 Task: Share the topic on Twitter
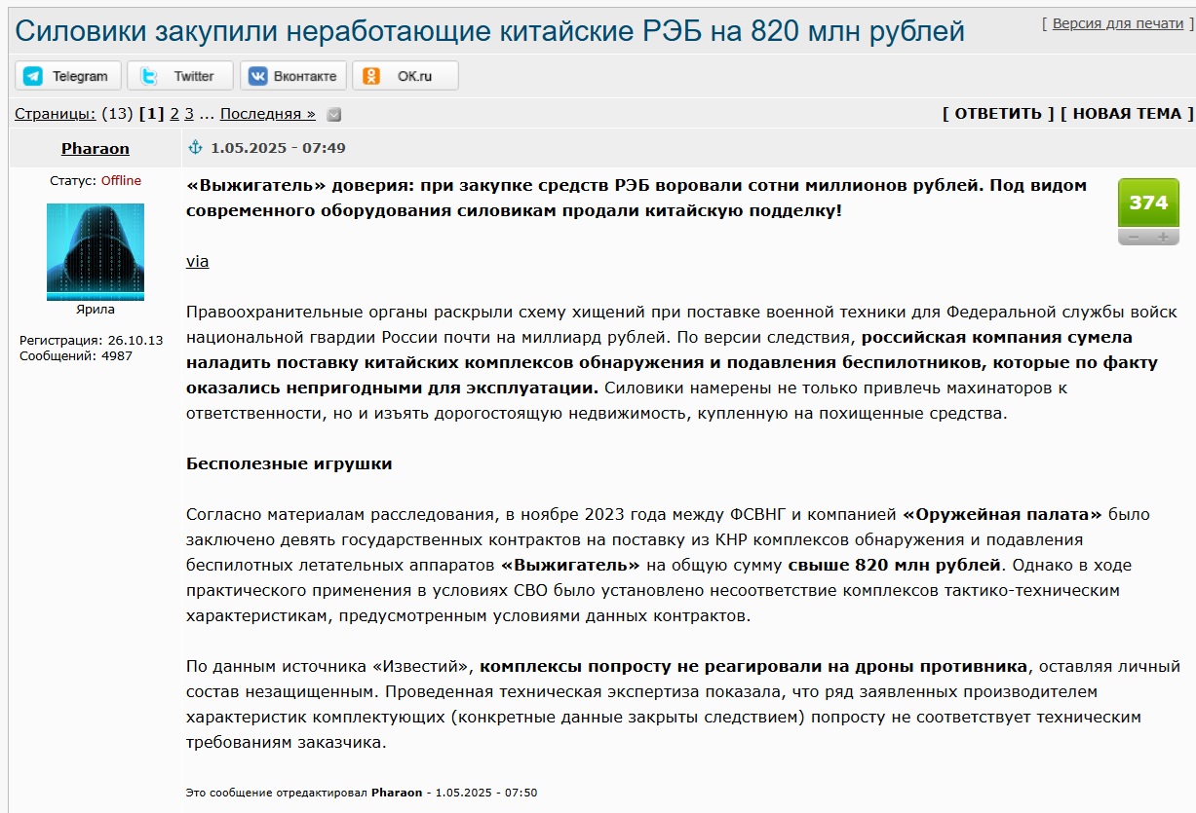(180, 76)
